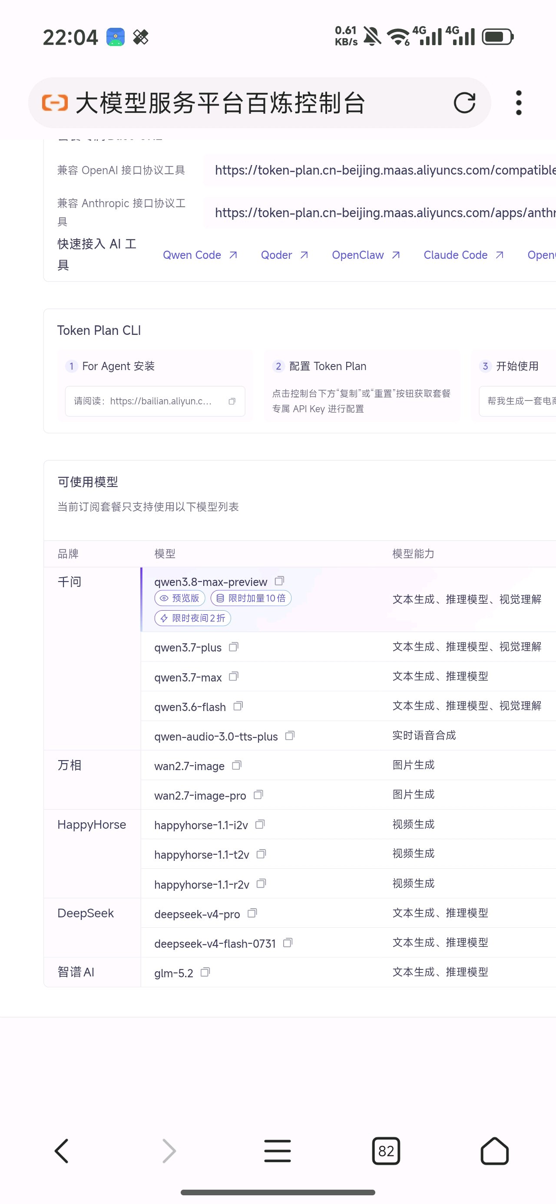Click the qwen3.8-max-preview model name
Viewport: 556px width, 1204px height.
coord(210,582)
